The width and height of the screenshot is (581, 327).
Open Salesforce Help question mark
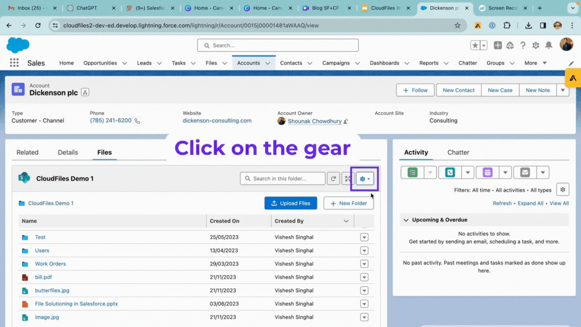[523, 45]
